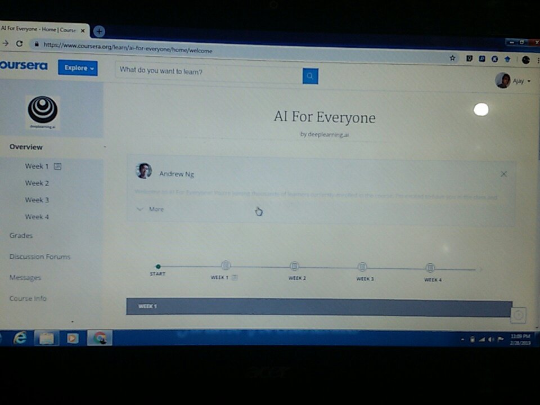Click the forward navigation arrow
This screenshot has height=405, width=540.
[5, 43]
